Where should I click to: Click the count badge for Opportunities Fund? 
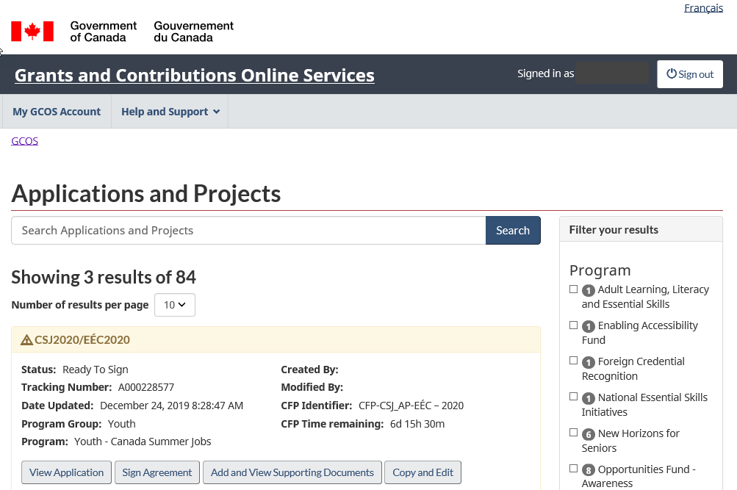588,470
